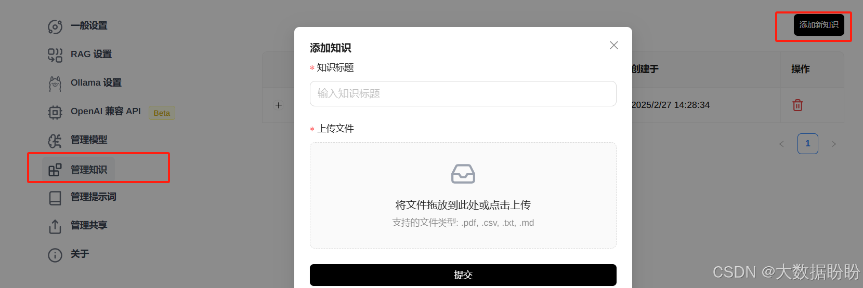Go to the next page with the arrow
This screenshot has width=863, height=288.
[834, 144]
